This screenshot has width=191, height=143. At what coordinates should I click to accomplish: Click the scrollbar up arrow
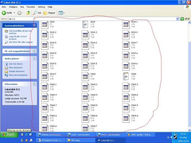pyautogui.click(x=189, y=22)
